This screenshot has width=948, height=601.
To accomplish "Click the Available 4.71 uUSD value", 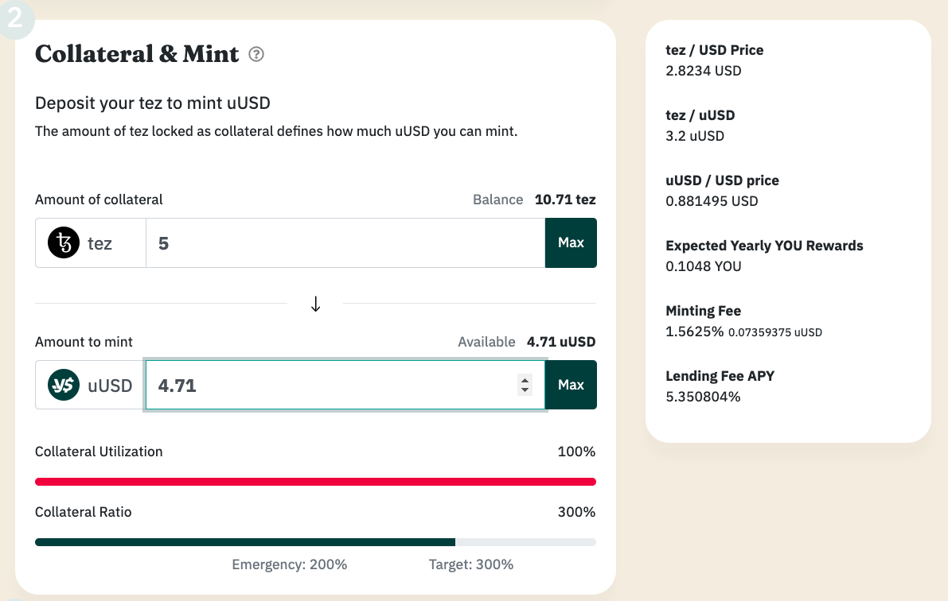I will 561,342.
